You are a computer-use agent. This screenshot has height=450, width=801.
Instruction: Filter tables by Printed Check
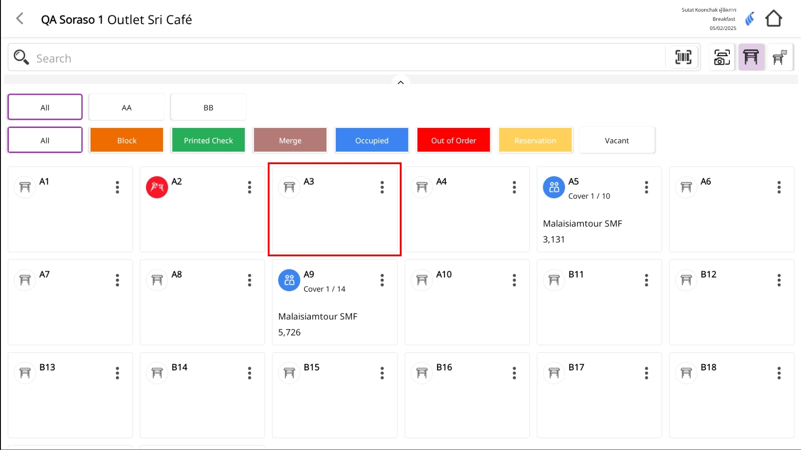coord(208,140)
